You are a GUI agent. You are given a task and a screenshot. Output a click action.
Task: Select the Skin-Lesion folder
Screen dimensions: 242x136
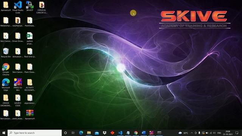click(x=6, y=114)
